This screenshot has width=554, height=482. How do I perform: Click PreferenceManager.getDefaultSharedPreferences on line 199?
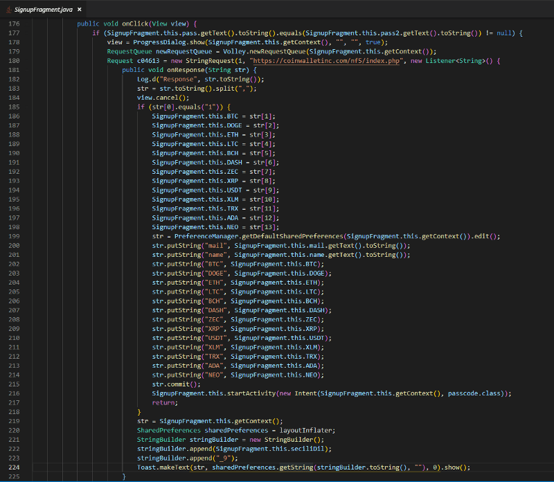258,236
